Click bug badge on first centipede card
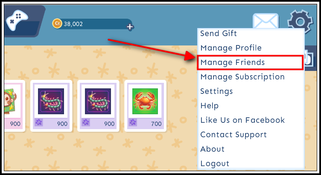Viewport: 321px width, 175px height. (39, 122)
